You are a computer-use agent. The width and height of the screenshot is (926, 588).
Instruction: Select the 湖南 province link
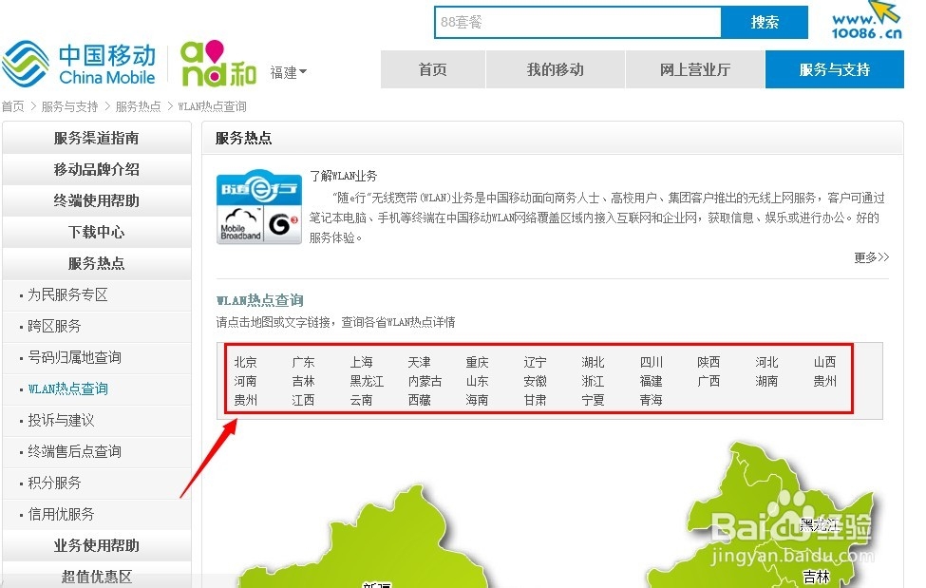765,381
